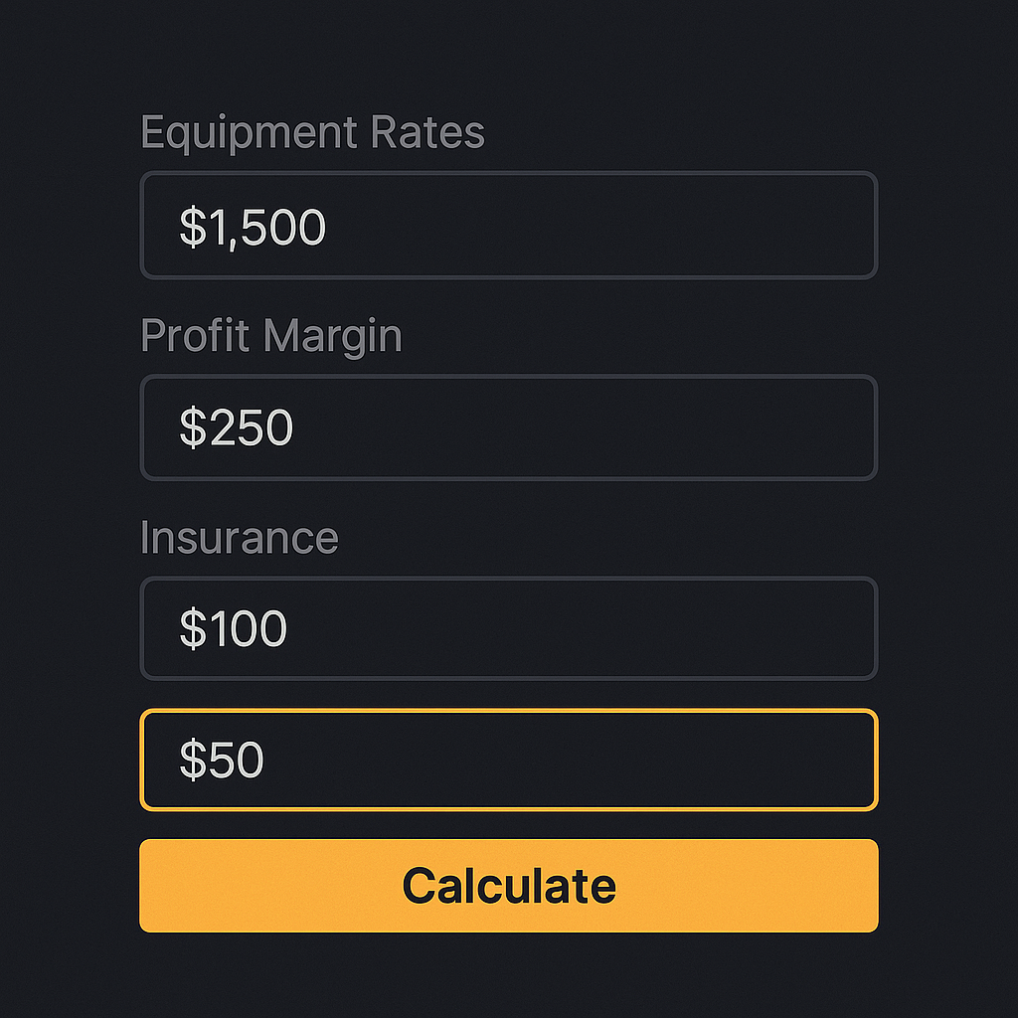
Task: Click the $1,500 value in Equipment Rates
Action: point(251,226)
